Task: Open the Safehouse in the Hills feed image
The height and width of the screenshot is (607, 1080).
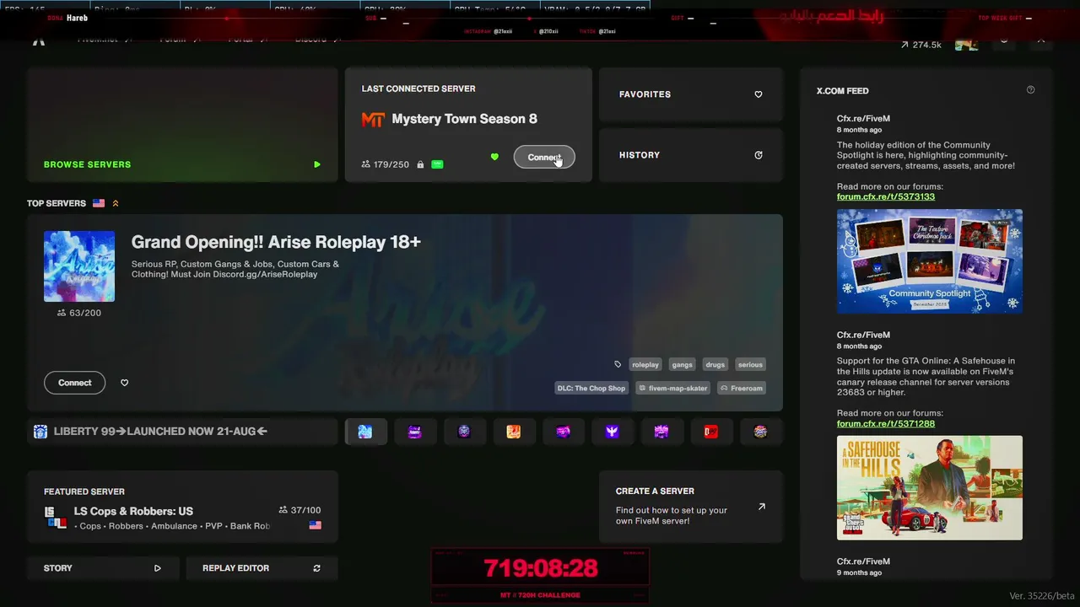Action: coord(930,488)
